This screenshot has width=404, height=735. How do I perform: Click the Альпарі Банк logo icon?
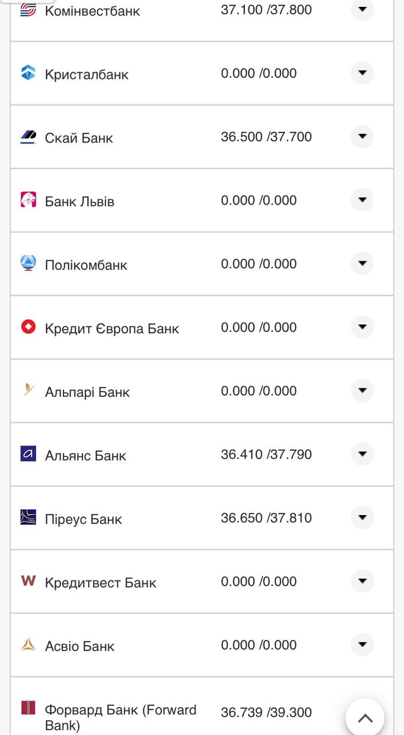28,390
